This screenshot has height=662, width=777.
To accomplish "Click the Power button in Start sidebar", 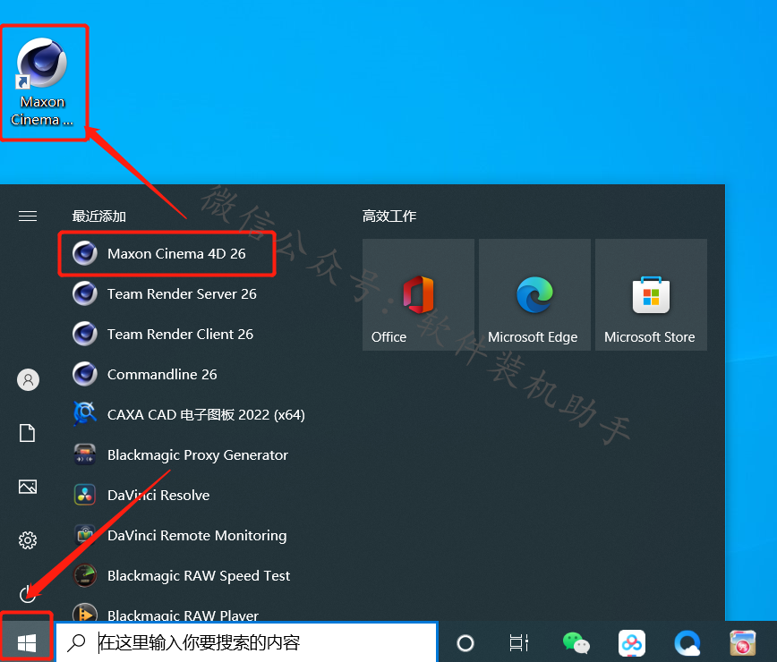I will [x=27, y=594].
